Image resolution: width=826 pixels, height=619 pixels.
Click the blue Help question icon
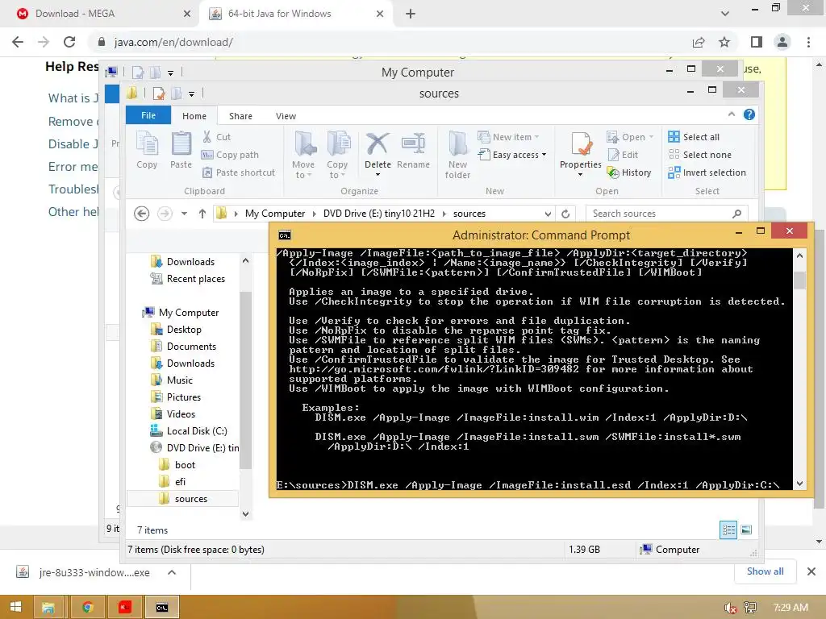(x=749, y=114)
